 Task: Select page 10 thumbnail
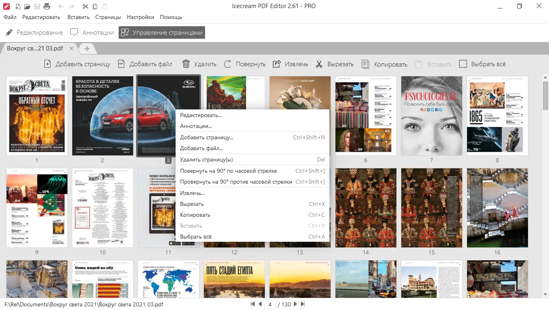[x=103, y=208]
